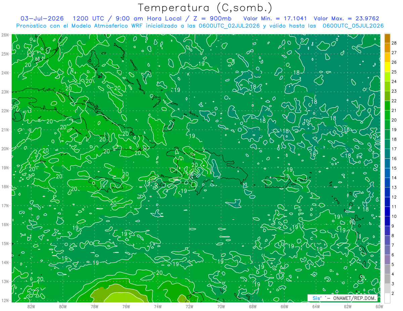This screenshot has height=311, width=403.
Task: Click the 23N latitude axis label
Action: (5, 92)
